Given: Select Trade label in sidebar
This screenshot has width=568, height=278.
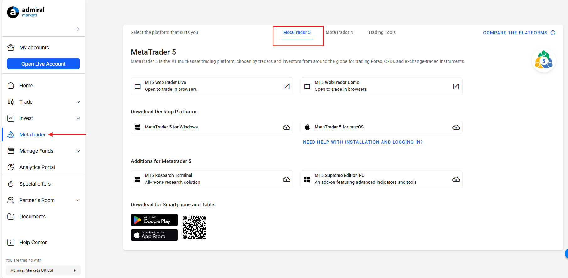Looking at the screenshot, I should pos(26,102).
